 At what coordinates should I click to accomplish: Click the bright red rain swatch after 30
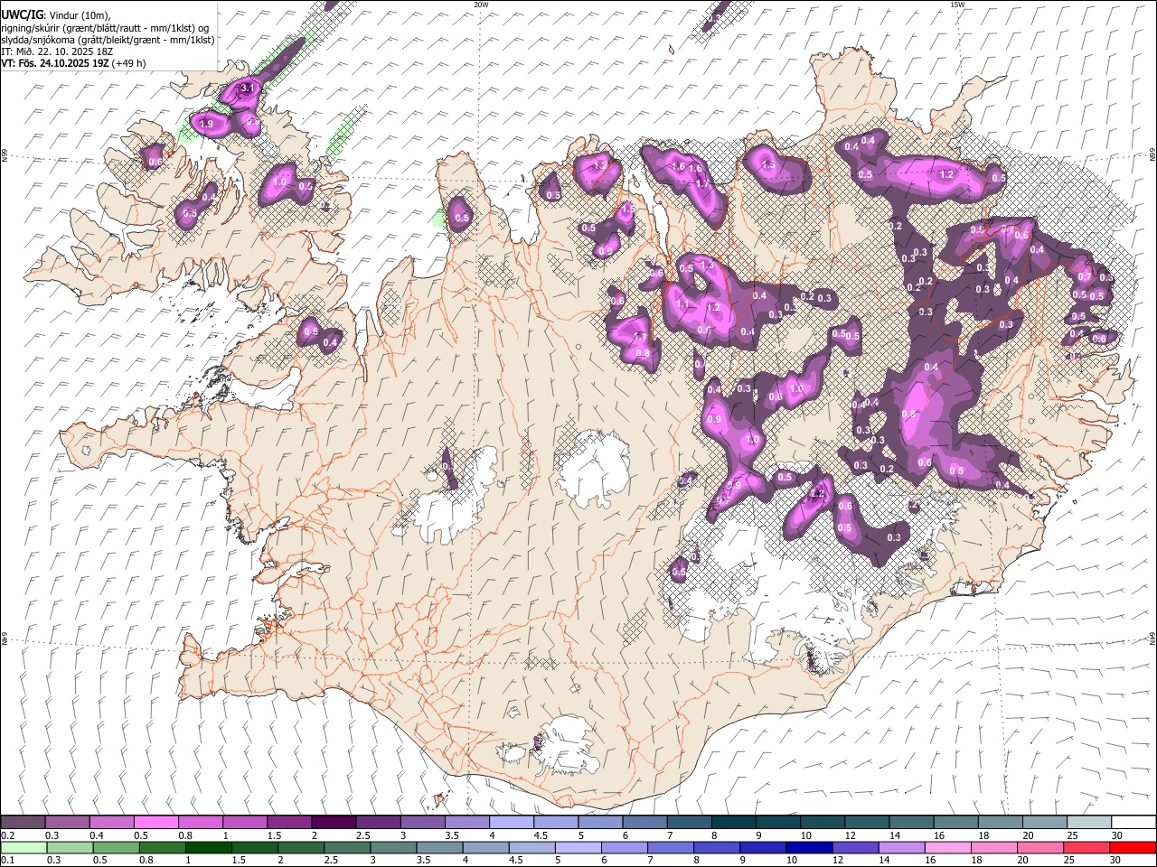point(1133,848)
